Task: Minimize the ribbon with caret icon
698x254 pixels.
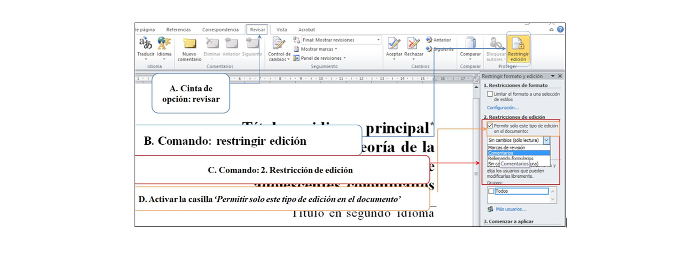Action: click(x=552, y=30)
